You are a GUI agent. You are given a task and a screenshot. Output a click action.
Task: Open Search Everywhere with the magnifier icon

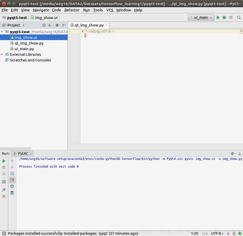tap(239, 17)
